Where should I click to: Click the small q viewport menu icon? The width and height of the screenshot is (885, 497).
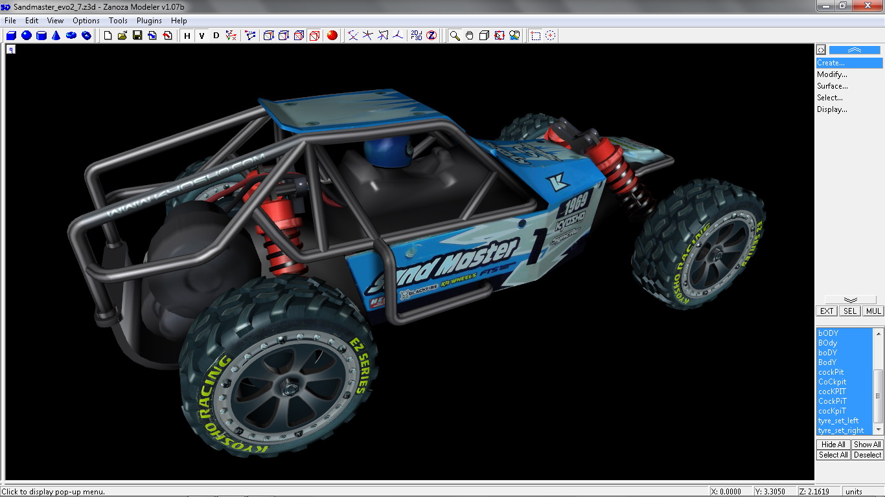11,49
